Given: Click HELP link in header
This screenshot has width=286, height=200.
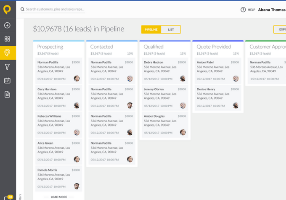Looking at the screenshot, I should tap(252, 10).
